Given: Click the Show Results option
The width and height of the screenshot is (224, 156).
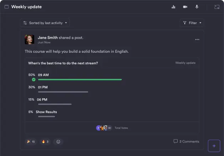Looking at the screenshot, I should [x=46, y=112].
